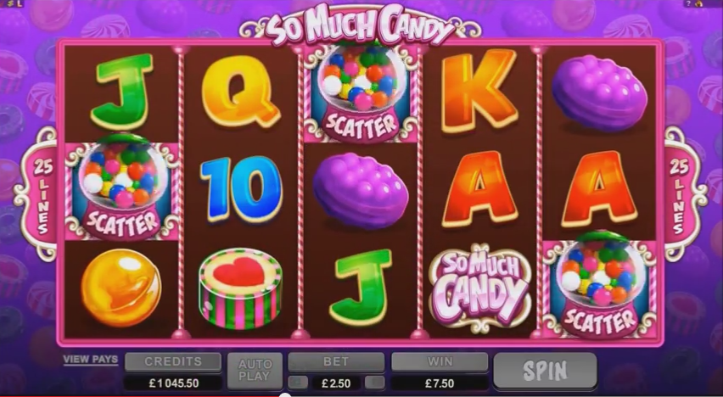This screenshot has height=397, width=723.
Task: Click the Credits balance display
Action: coord(173,383)
